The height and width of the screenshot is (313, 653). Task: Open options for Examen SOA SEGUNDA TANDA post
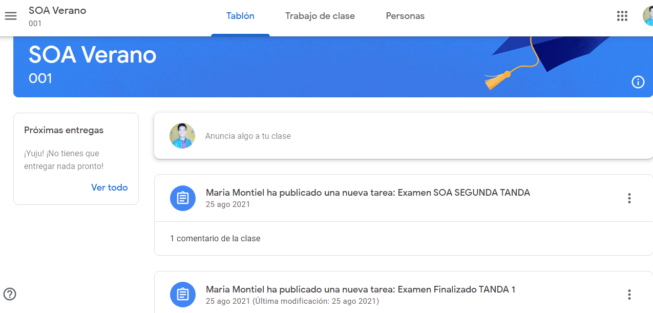click(629, 198)
